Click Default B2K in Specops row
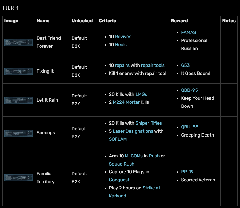240x208 pixels. coord(79,133)
